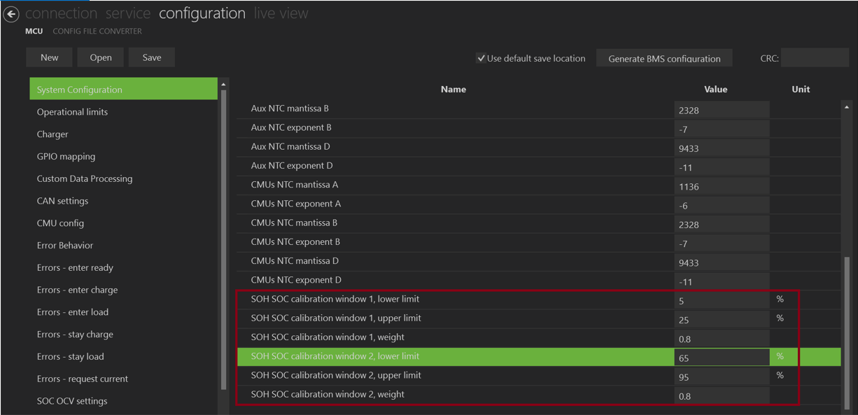
Task: Select CAN settings in sidebar
Action: (x=62, y=201)
